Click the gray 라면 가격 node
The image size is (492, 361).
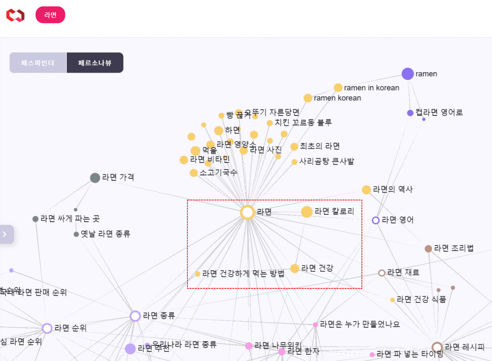point(95,178)
